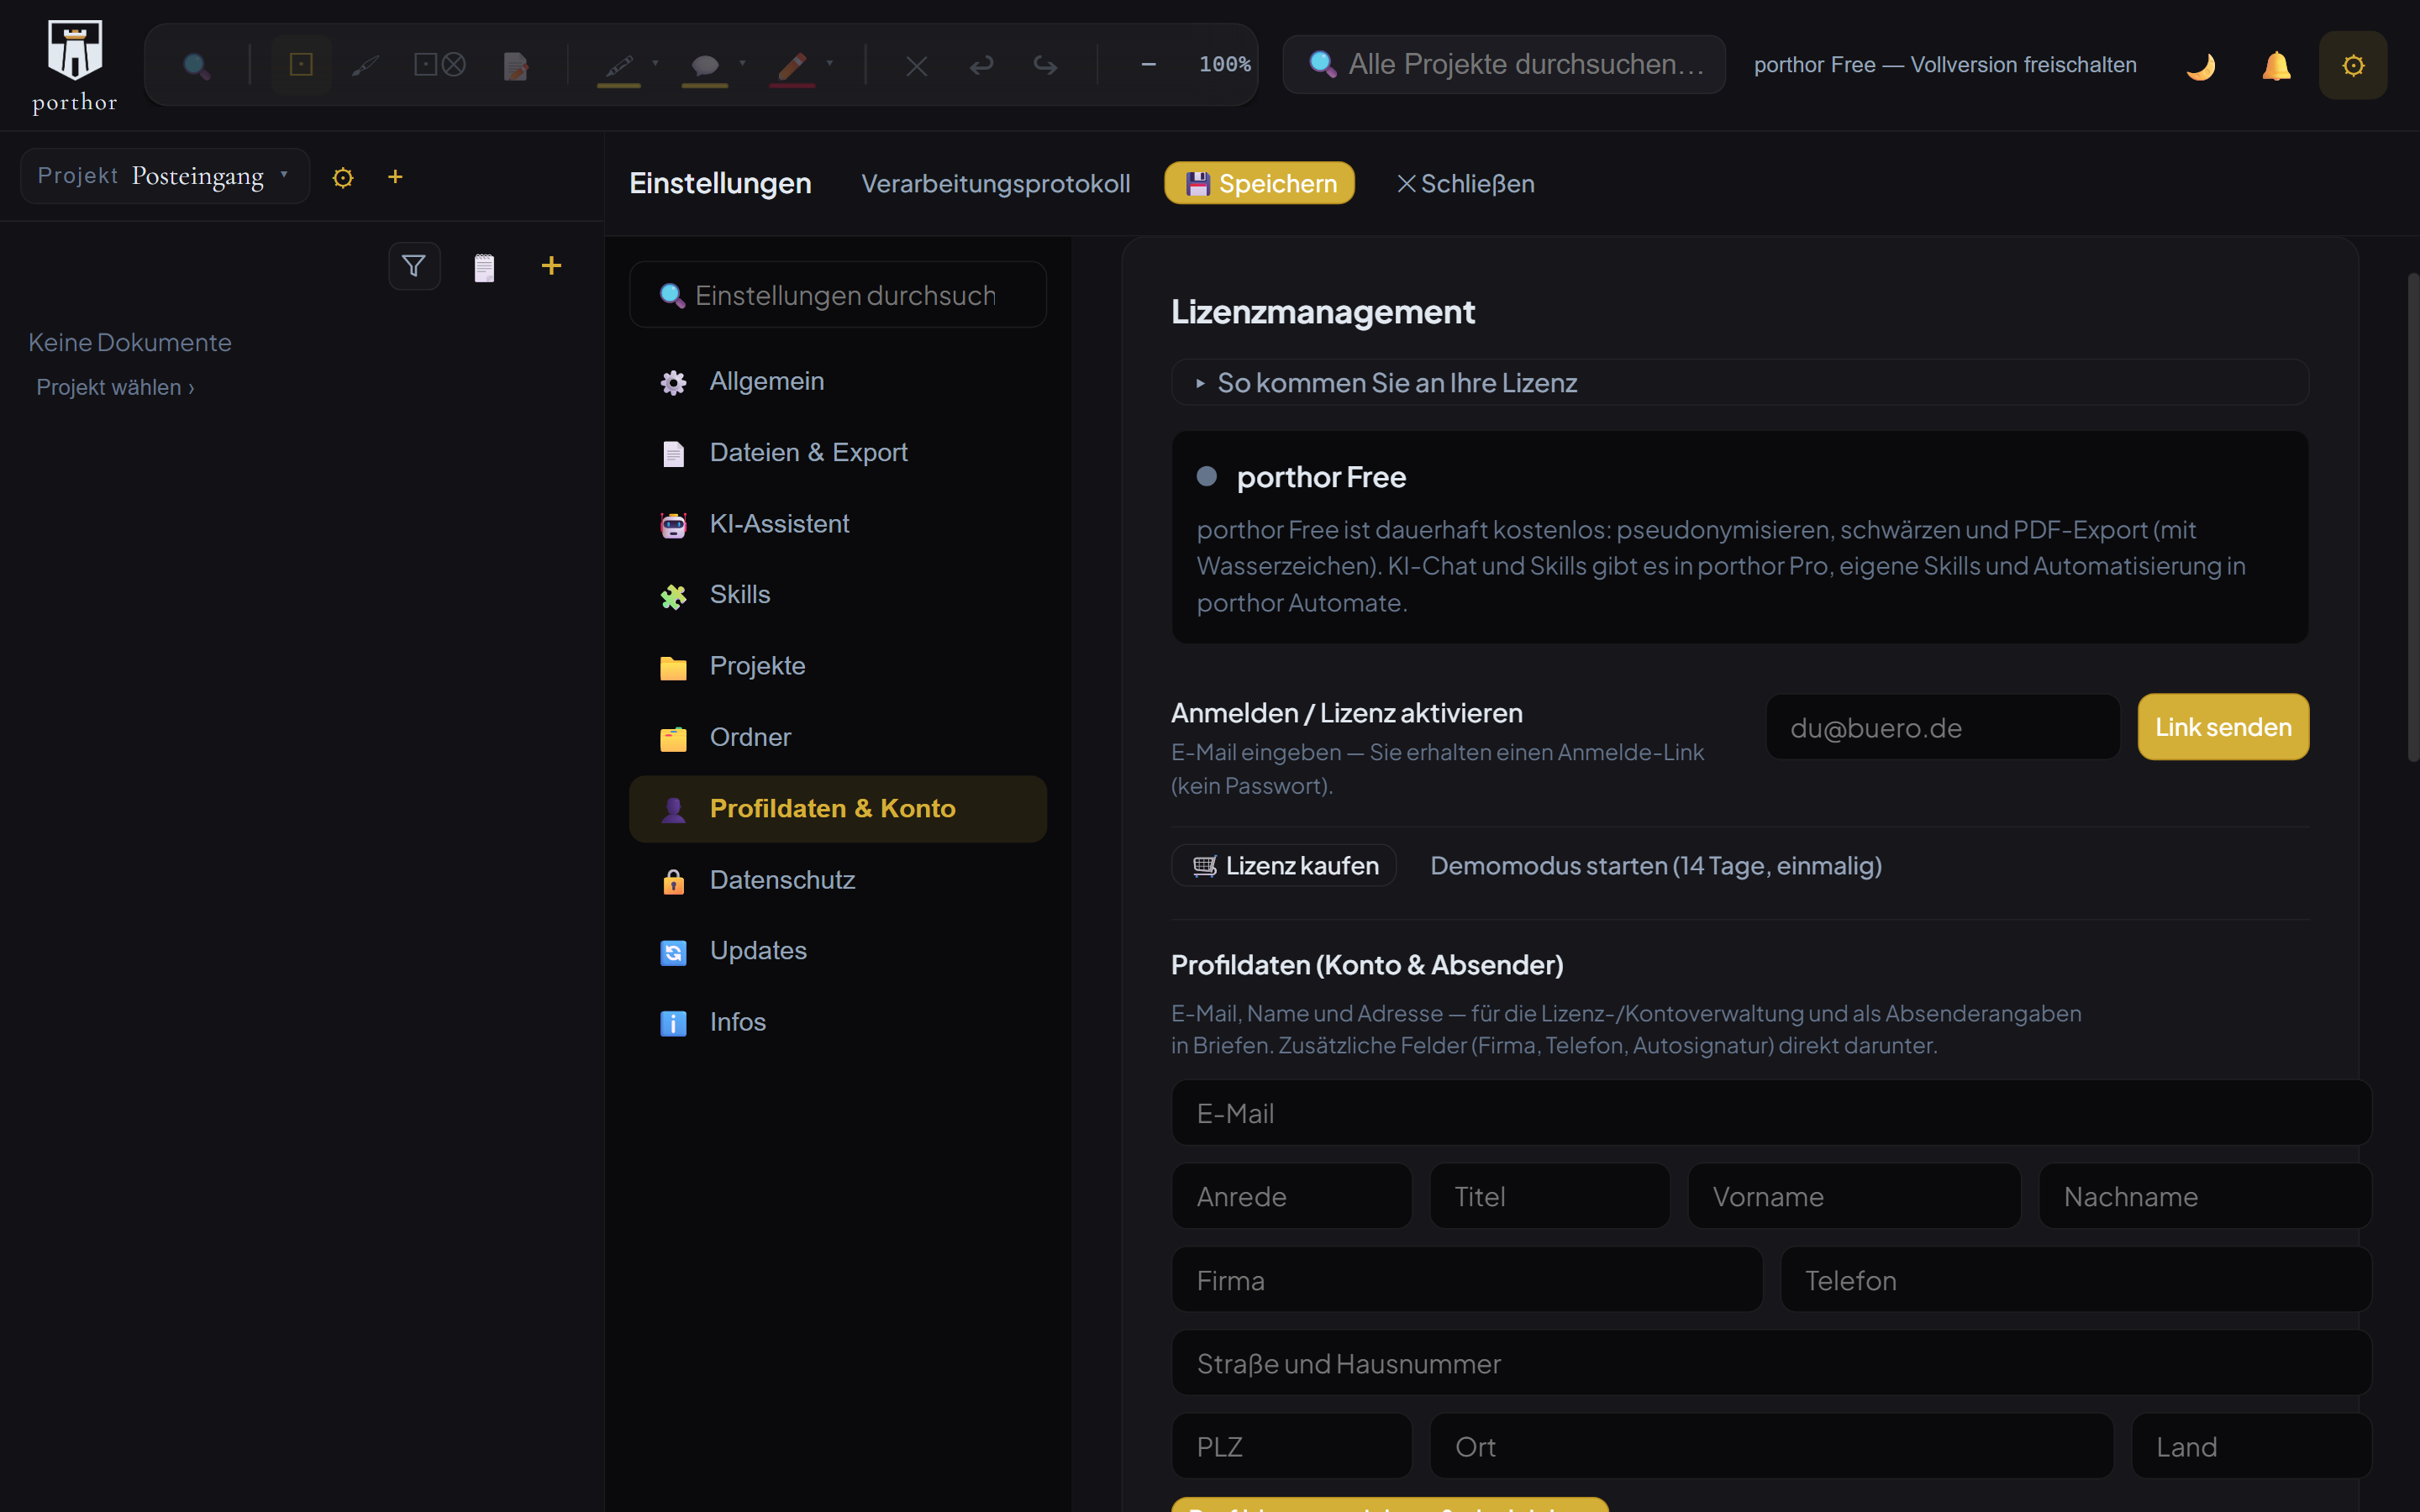Click the project settings gear beside Posteingang

click(x=343, y=178)
